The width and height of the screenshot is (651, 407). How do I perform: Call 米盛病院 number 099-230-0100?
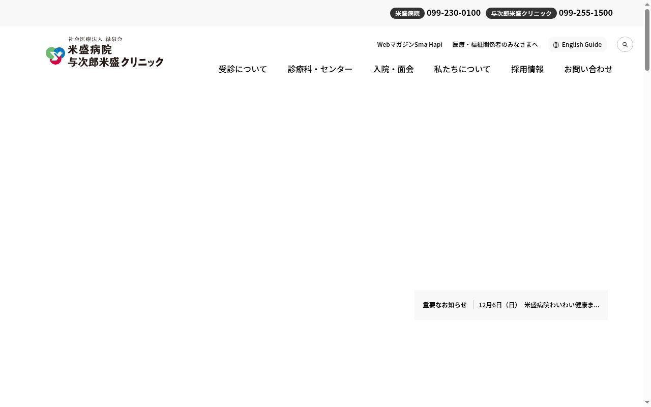coord(454,13)
